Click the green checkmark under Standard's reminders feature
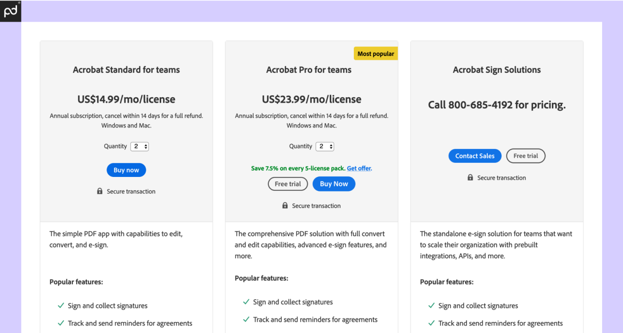Image resolution: width=623 pixels, height=333 pixels. 61,323
